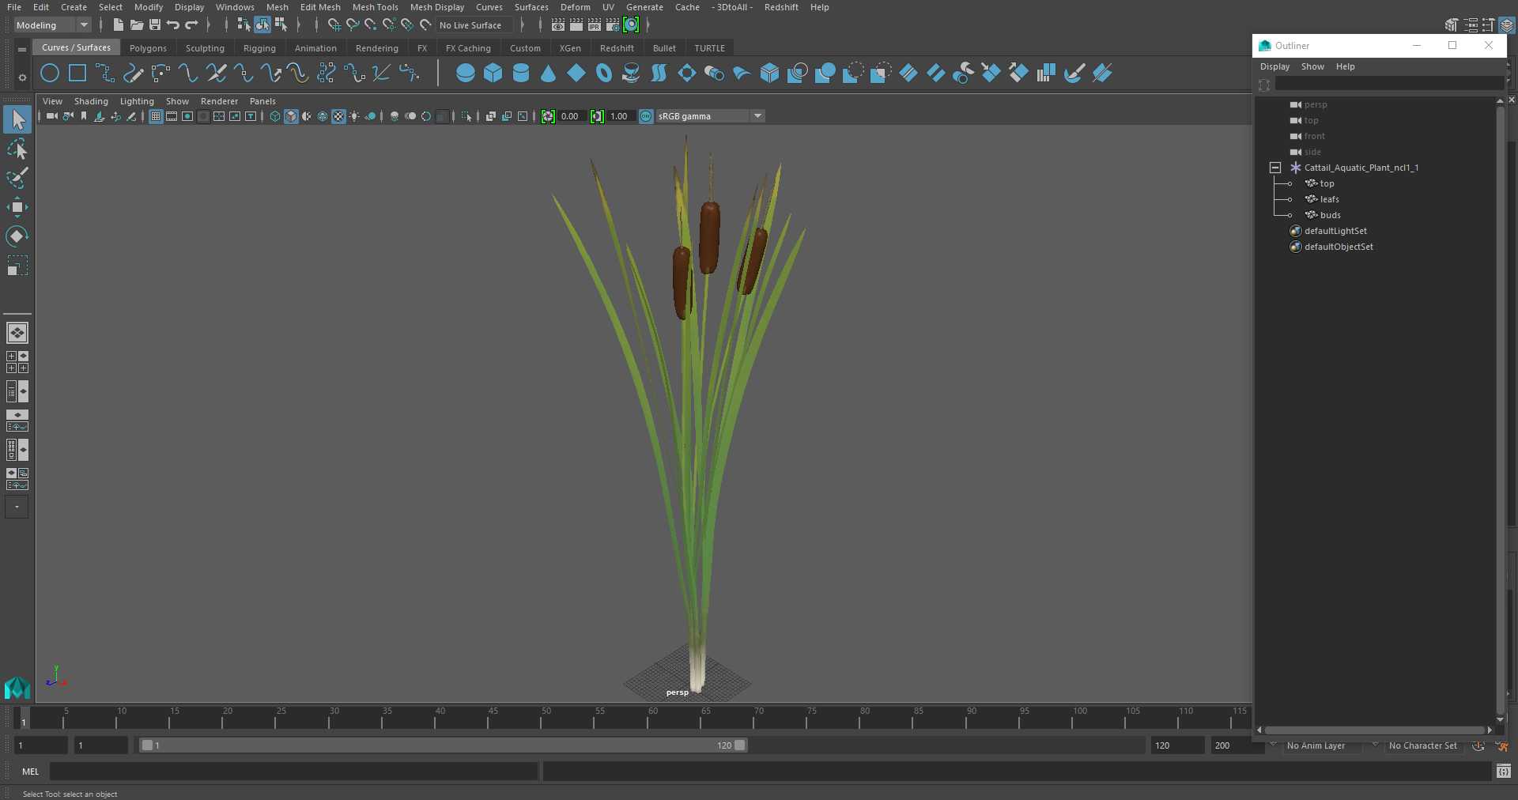The height and width of the screenshot is (800, 1518).
Task: Activate the Paint Selection tool
Action: (17, 178)
